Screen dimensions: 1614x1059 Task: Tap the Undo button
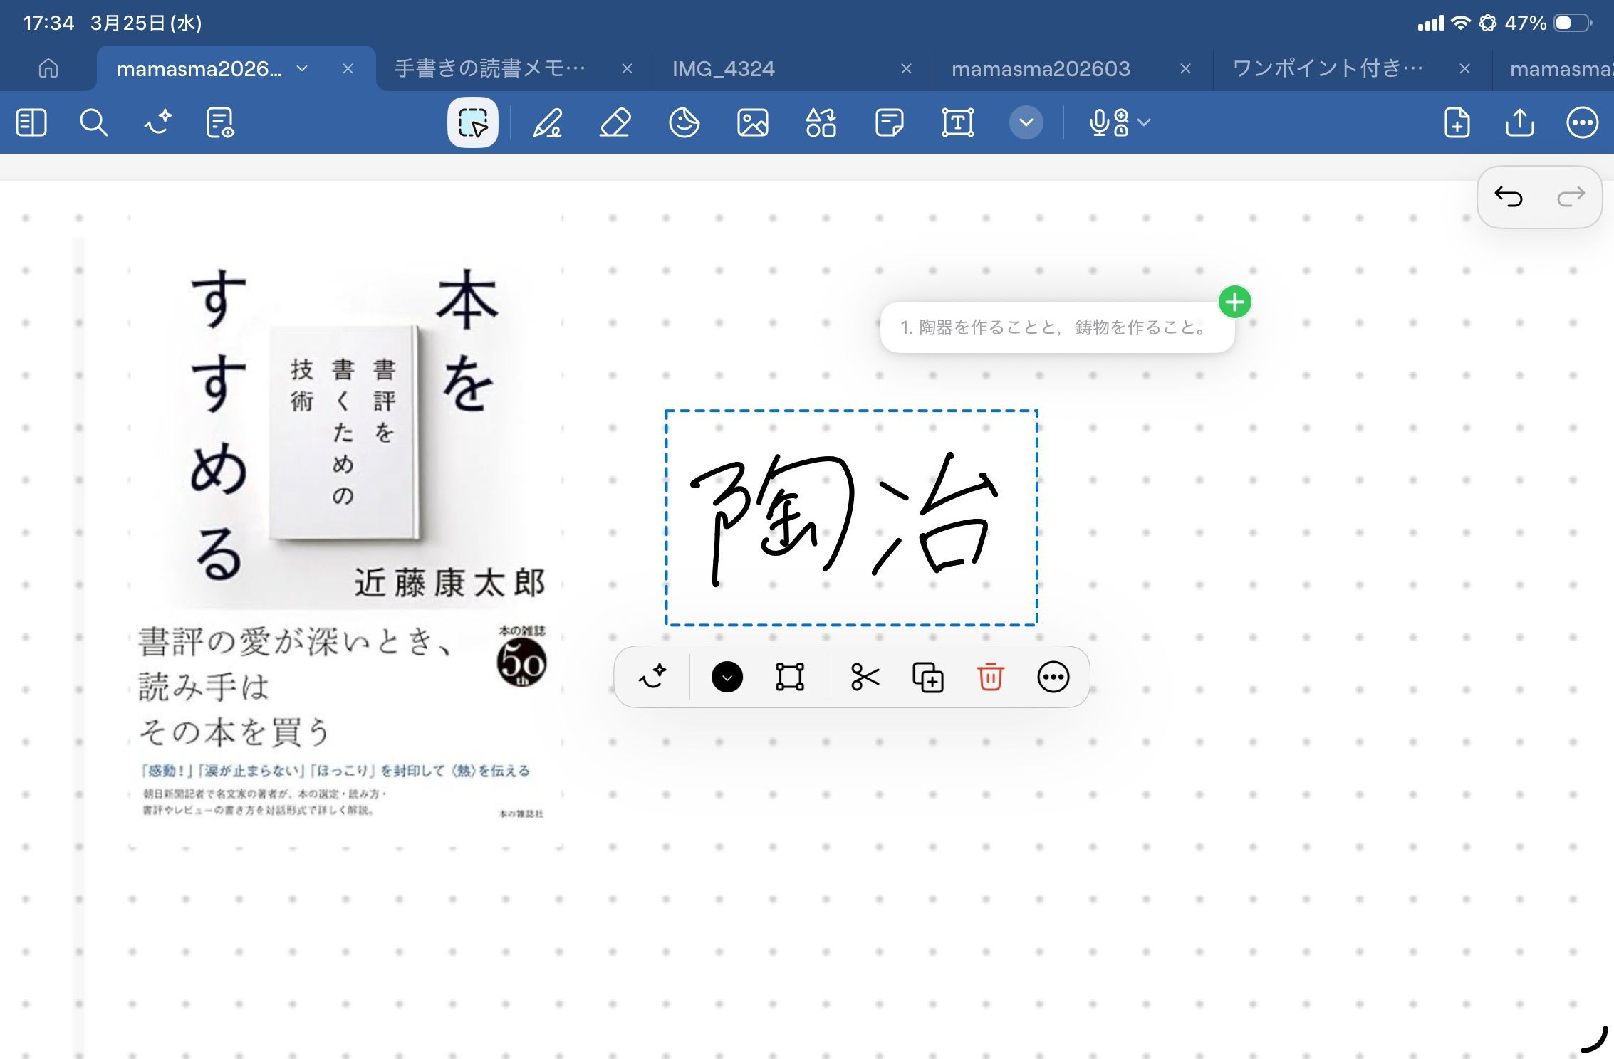click(x=1509, y=196)
